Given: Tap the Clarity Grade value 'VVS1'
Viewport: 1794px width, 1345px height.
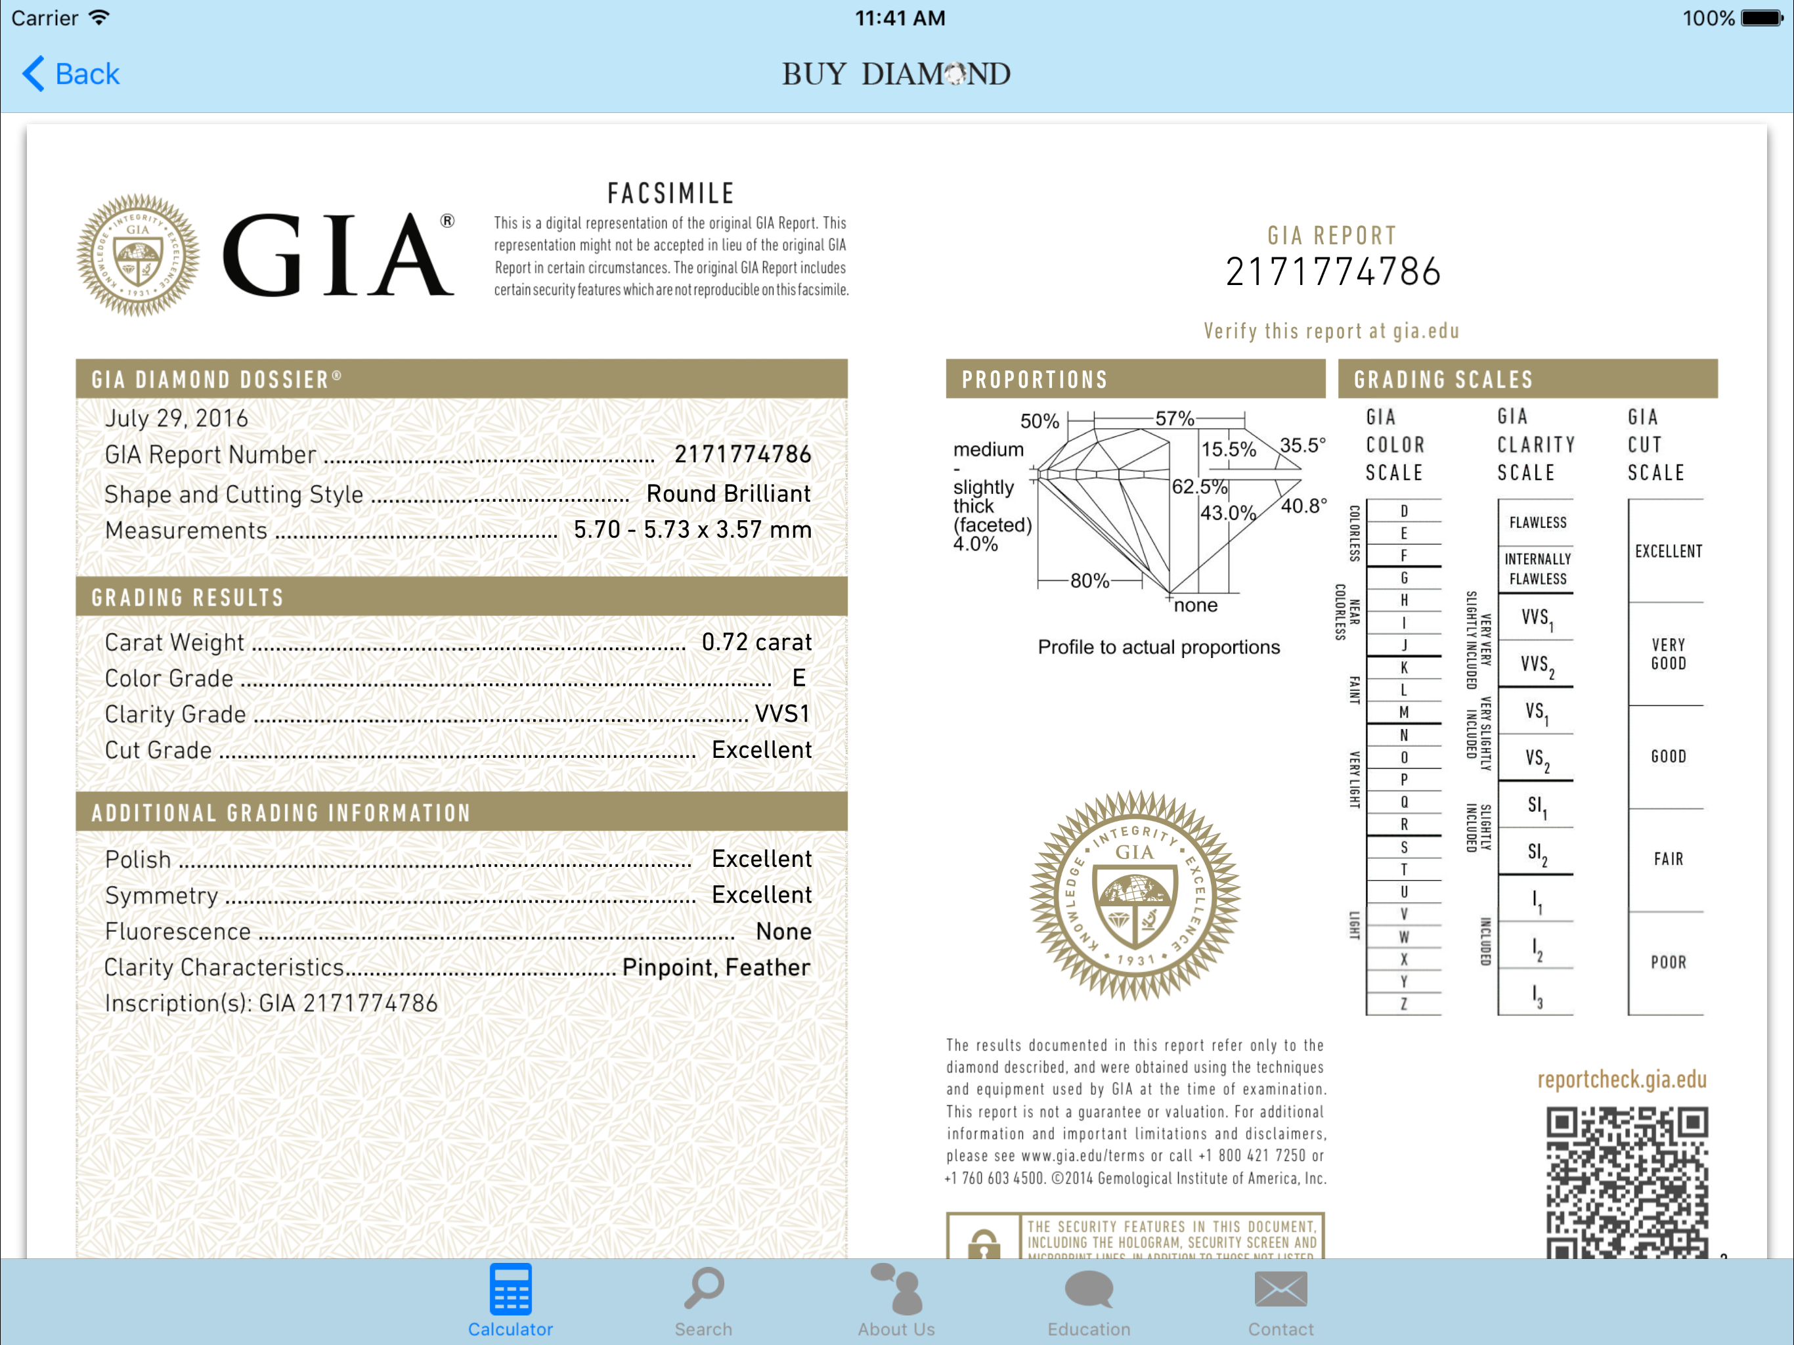Looking at the screenshot, I should coord(783,714).
